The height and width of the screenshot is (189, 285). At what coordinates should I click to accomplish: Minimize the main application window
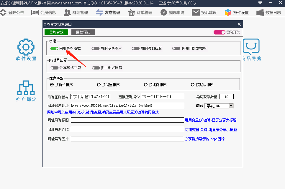tap(271, 3)
